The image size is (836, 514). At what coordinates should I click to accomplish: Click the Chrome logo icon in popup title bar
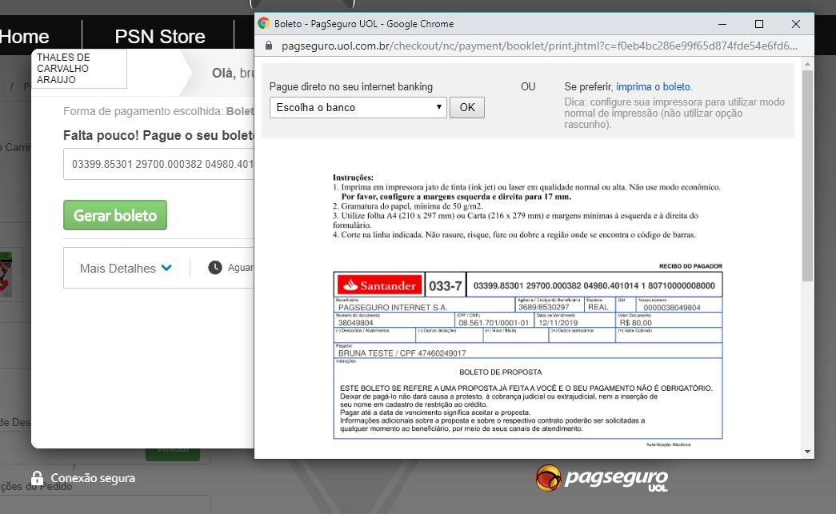point(263,23)
